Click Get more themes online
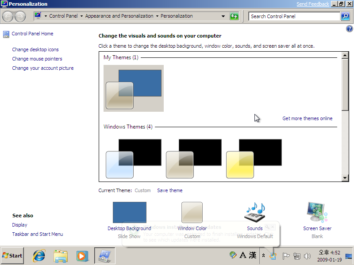354x265 pixels. [308, 118]
